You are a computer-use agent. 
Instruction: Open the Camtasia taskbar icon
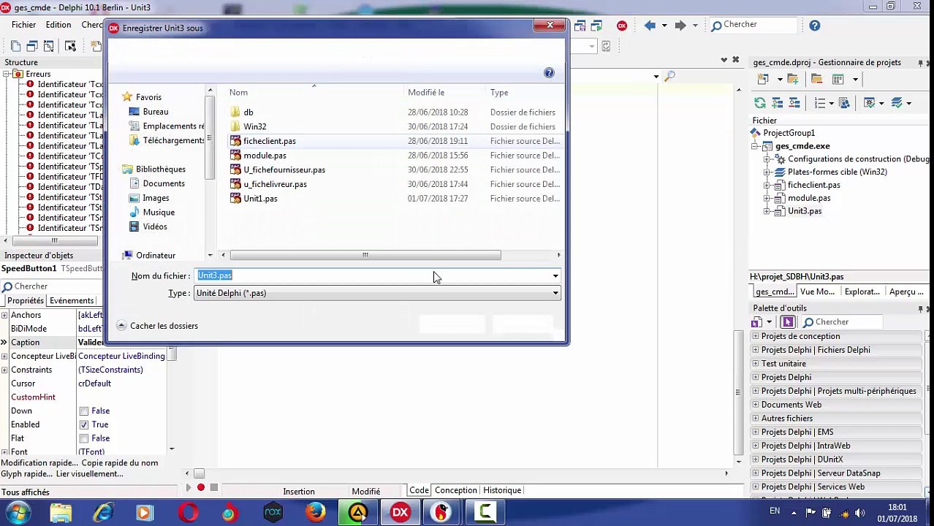(x=485, y=513)
